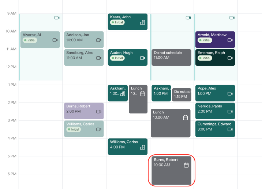Click the 12 PM time label
This screenshot has height=189, width=262.
[x=11, y=67]
